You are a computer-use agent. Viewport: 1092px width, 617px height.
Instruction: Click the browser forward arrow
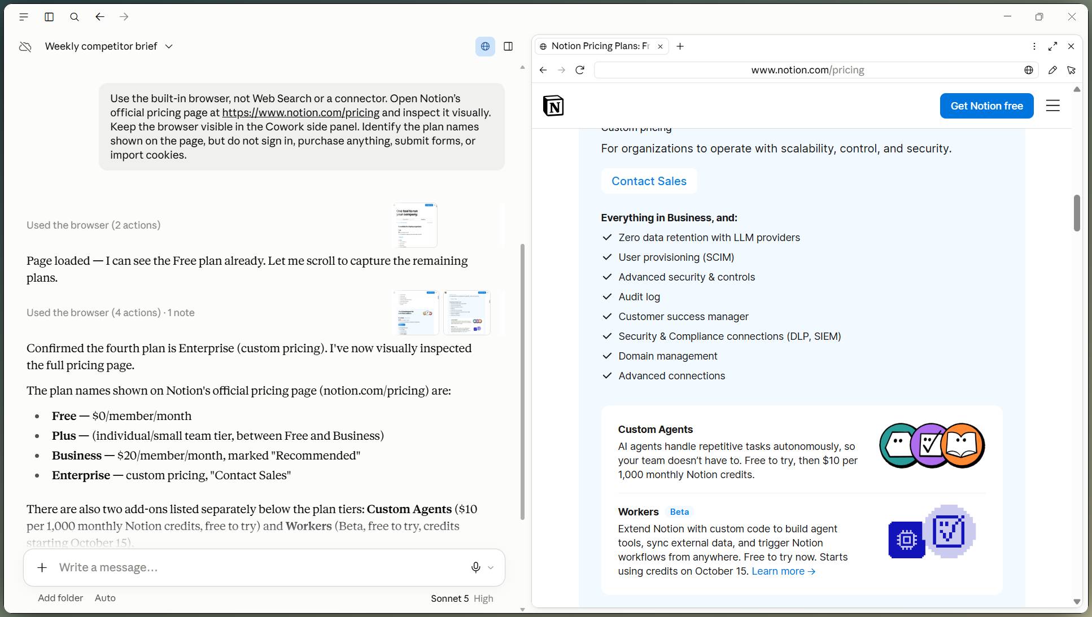pos(561,70)
